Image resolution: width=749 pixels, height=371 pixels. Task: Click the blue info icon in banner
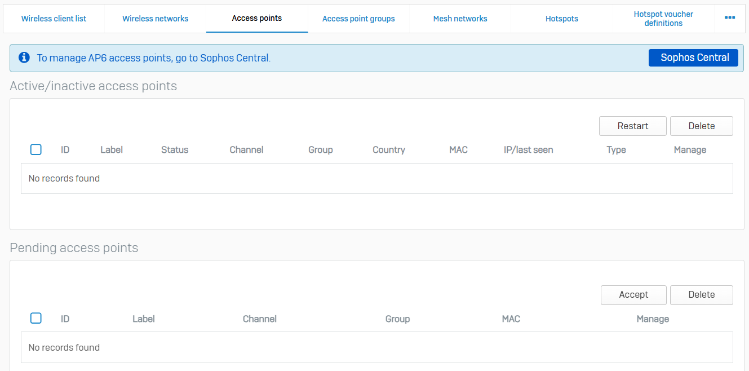pos(24,58)
